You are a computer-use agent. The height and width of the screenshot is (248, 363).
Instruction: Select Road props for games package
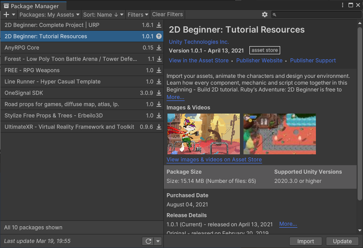click(82, 104)
